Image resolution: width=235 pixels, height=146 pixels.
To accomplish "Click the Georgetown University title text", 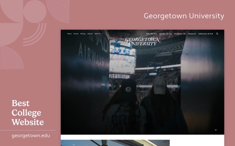I will tap(184, 16).
